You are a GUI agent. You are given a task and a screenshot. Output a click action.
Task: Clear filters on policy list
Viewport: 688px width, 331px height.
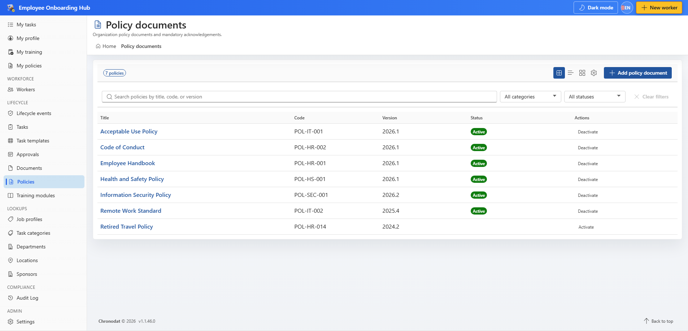652,97
